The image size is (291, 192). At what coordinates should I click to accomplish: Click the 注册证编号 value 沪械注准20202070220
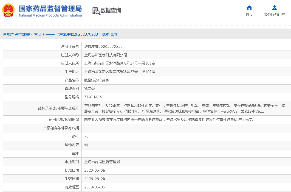(103, 46)
